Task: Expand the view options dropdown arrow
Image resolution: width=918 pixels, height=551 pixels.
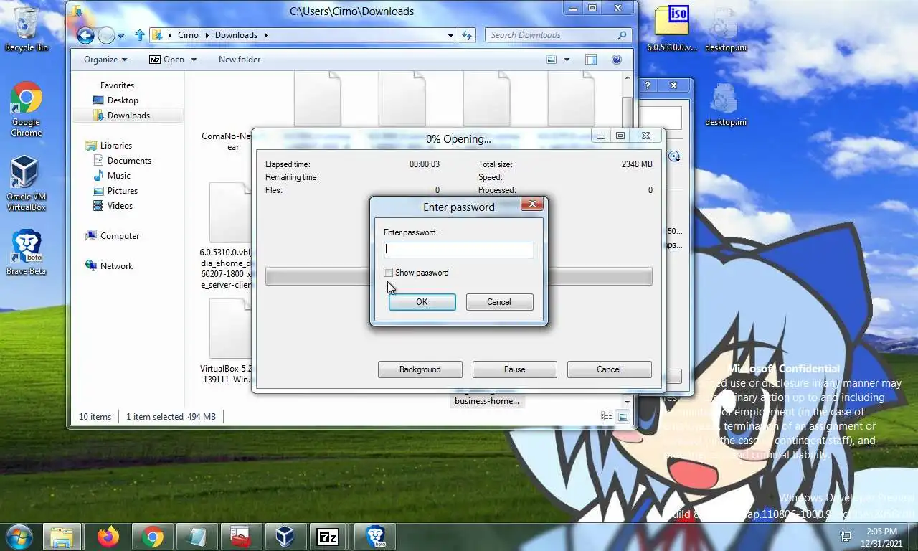Action: point(567,60)
